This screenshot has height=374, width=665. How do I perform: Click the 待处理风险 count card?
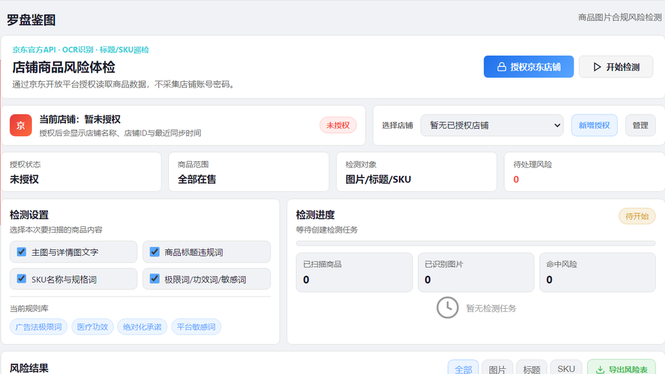[x=584, y=172]
